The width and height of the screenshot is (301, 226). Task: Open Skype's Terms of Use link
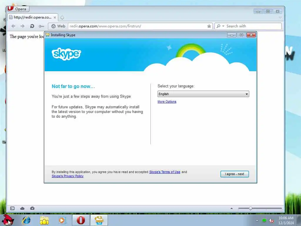coord(165,172)
